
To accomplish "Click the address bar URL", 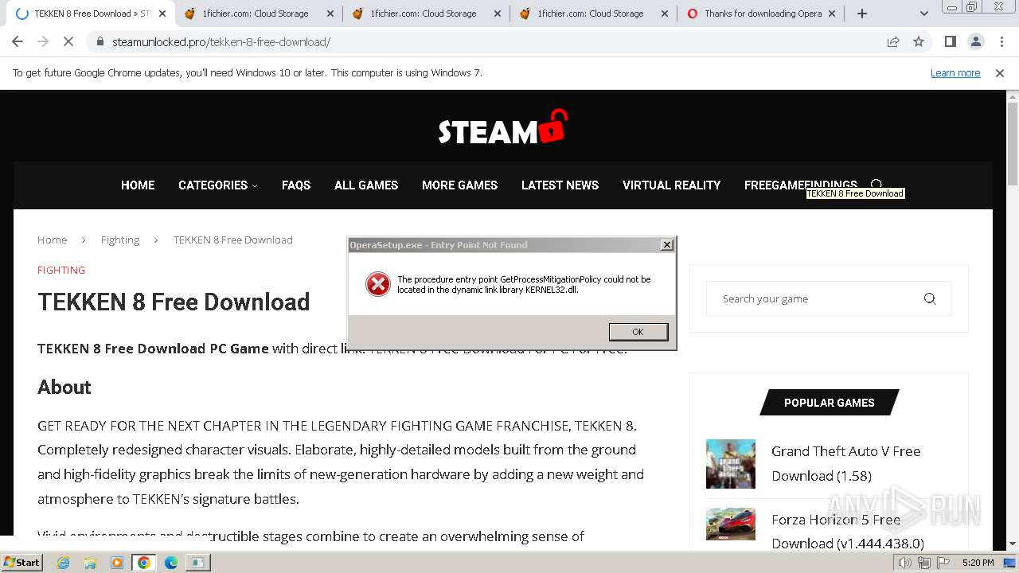I will click(x=221, y=41).
